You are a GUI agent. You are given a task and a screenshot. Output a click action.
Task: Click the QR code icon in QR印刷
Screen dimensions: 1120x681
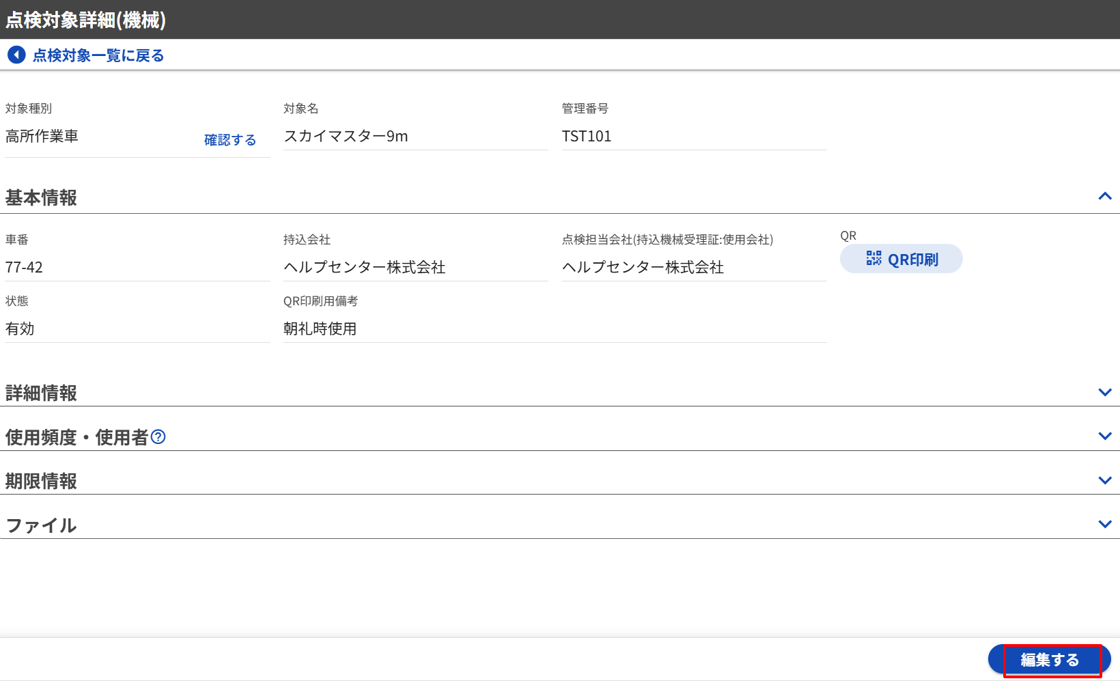[x=873, y=259]
